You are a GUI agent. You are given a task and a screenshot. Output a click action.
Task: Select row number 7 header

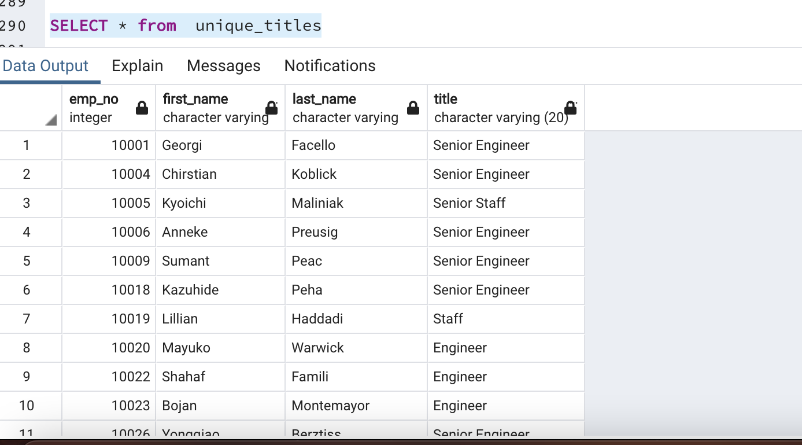pos(27,319)
